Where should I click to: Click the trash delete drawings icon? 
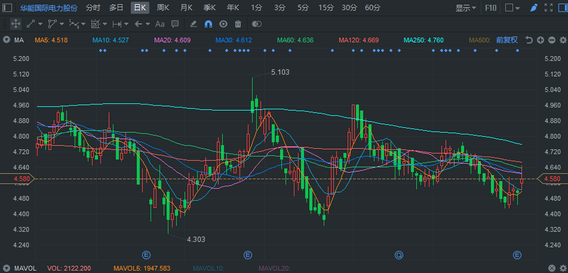coord(238,24)
